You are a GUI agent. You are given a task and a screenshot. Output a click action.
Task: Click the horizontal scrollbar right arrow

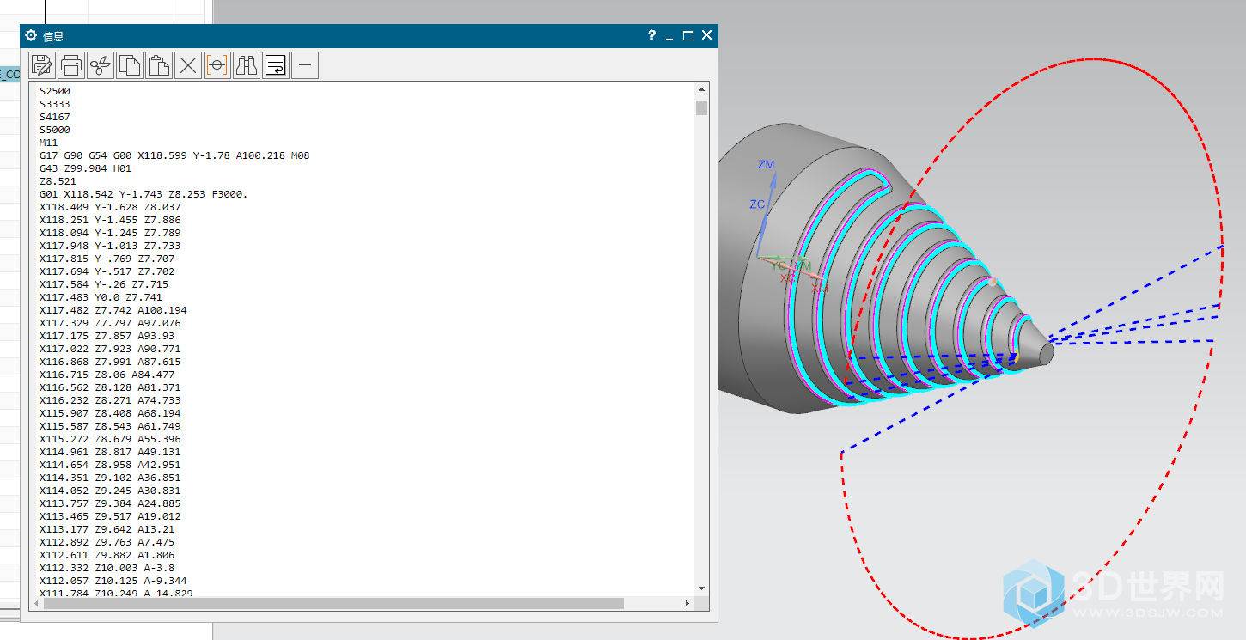coord(687,603)
